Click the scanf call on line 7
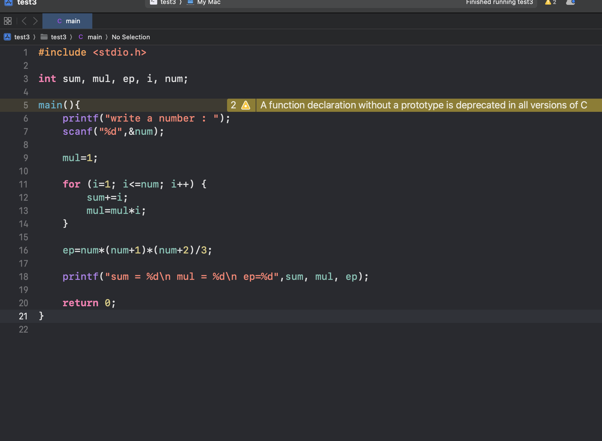This screenshot has width=602, height=441. (x=77, y=132)
